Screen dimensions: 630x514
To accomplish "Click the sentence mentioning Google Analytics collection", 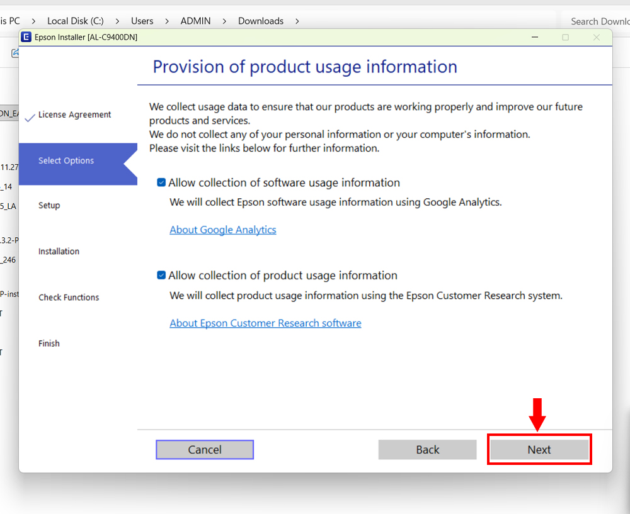I will pos(336,202).
